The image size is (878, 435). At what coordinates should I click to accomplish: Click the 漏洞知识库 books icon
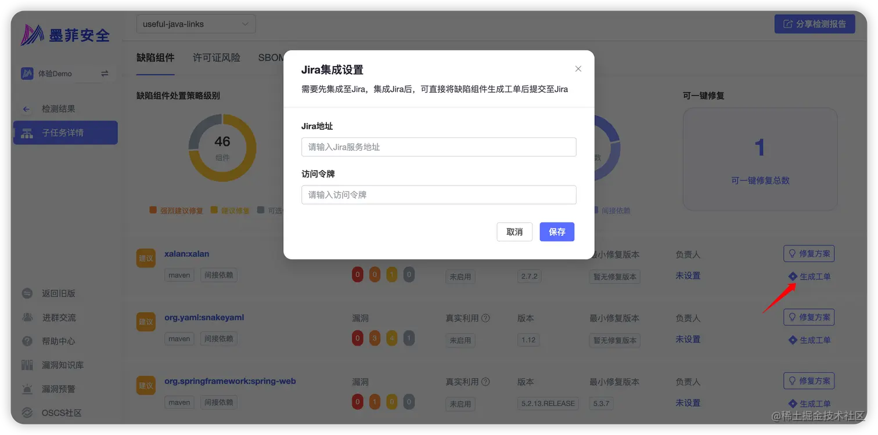(27, 365)
